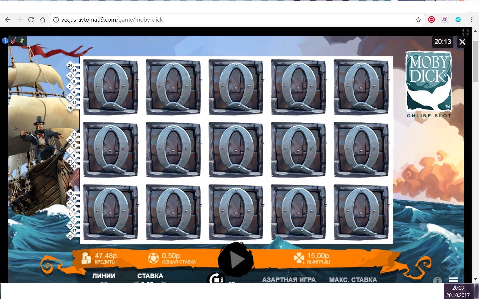
Task: Click the address bar URL field
Action: click(x=237, y=20)
